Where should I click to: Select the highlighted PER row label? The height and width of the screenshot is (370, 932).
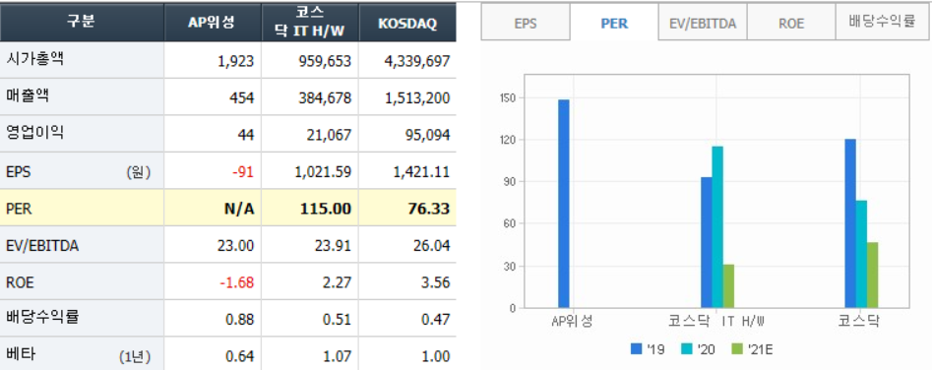(x=18, y=209)
